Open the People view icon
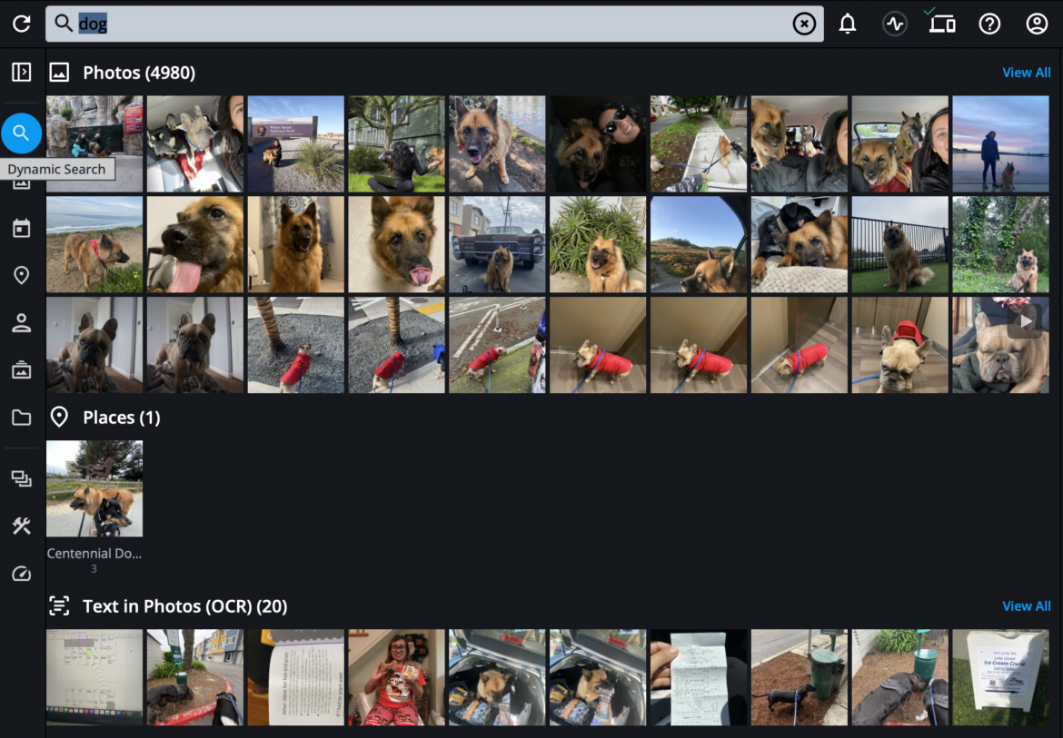Screen dimensions: 1063x738 click(x=22, y=323)
